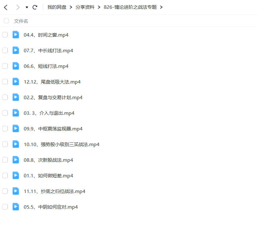
Task: Go forward with the right arrow
Action: point(18,8)
